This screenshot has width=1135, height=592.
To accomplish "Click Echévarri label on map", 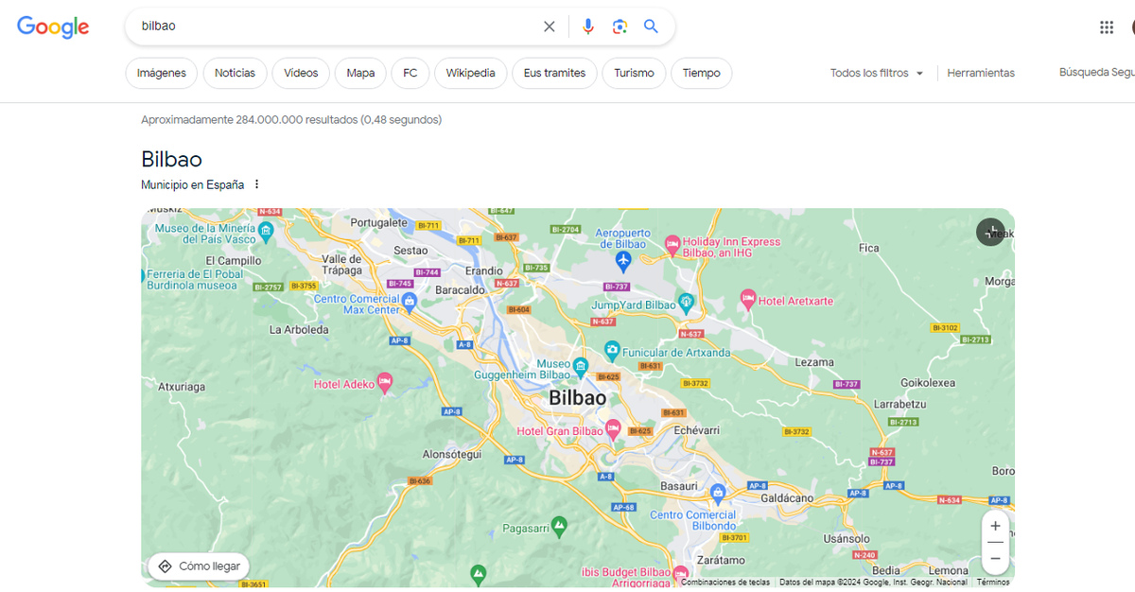I will pos(696,429).
